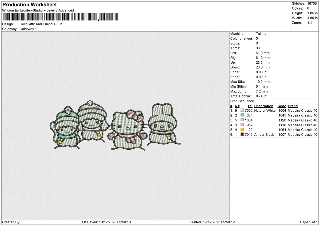Select the Up value 23.6 mm
Image resolution: width=320 pixels, height=226 pixels.
[x=263, y=63]
